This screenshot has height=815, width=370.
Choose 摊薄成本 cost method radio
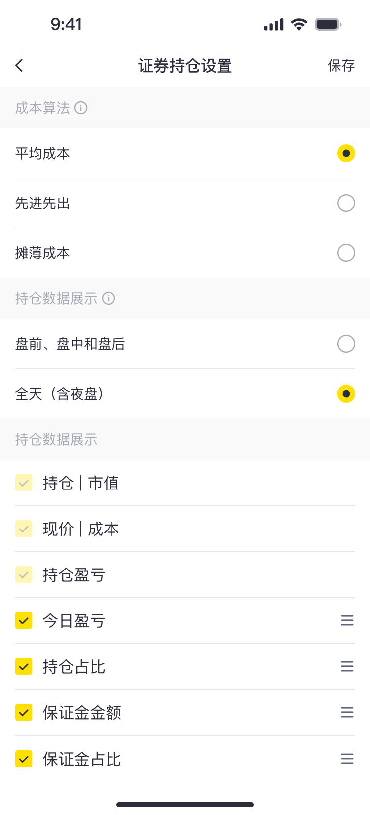point(346,253)
